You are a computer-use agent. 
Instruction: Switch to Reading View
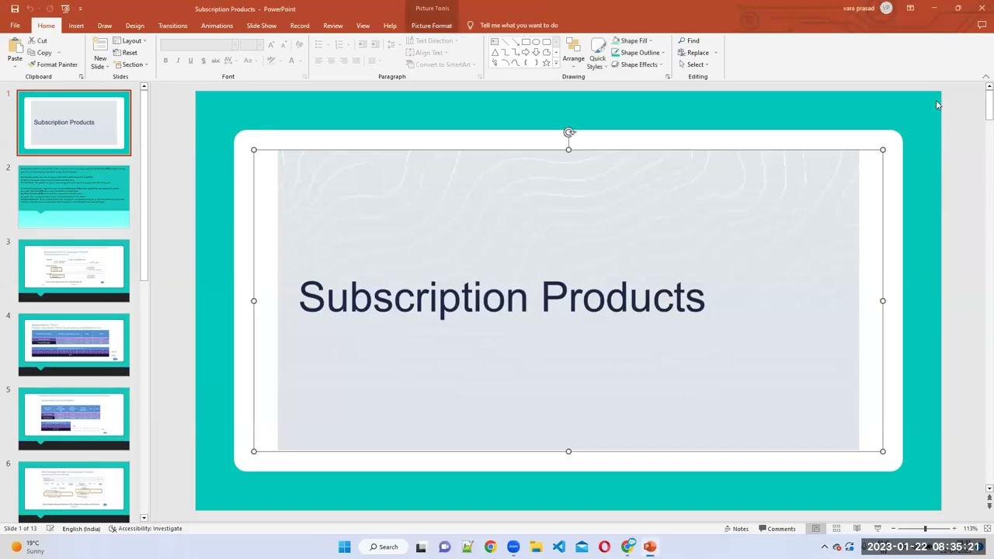point(857,529)
